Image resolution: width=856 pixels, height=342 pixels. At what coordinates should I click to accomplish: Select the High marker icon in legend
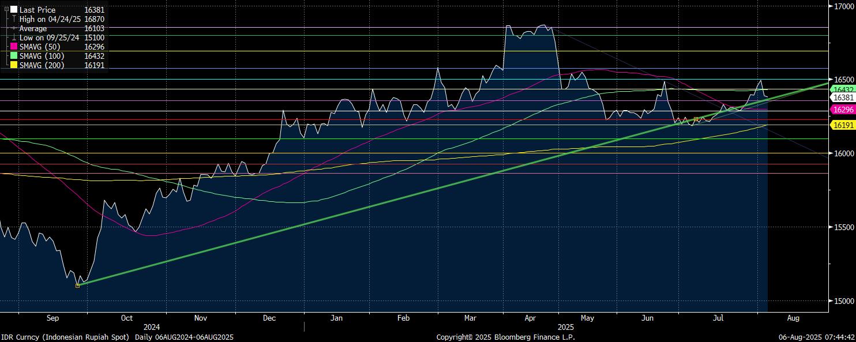pyautogui.click(x=14, y=19)
